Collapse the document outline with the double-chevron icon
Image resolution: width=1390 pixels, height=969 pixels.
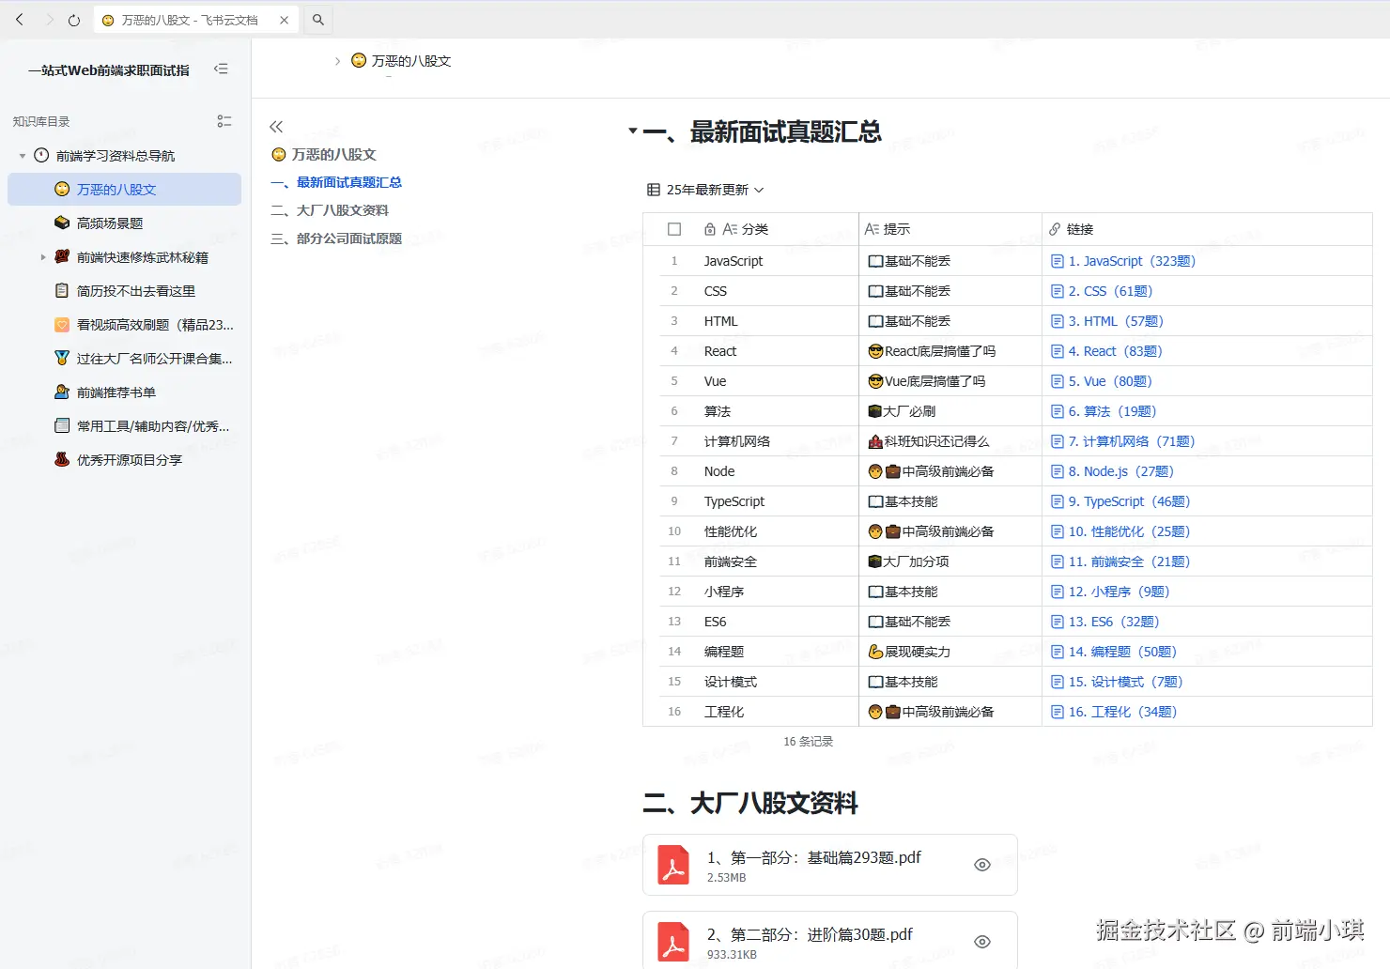point(276,126)
